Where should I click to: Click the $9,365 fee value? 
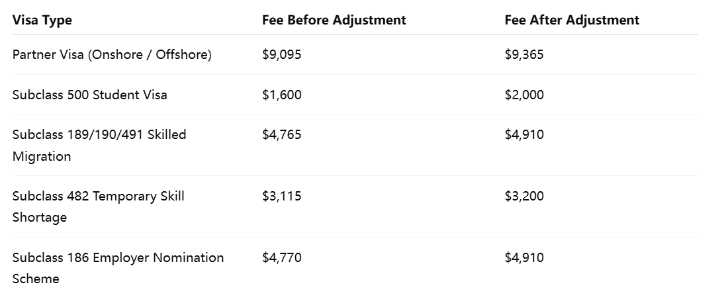coord(524,54)
